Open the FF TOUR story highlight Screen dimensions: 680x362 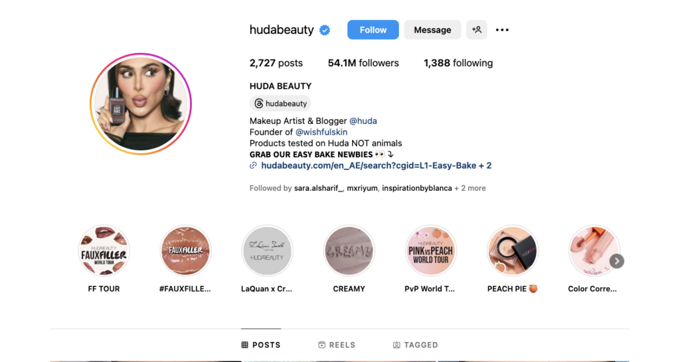point(104,251)
